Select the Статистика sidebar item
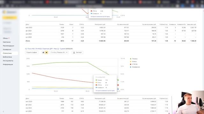 [10, 53]
